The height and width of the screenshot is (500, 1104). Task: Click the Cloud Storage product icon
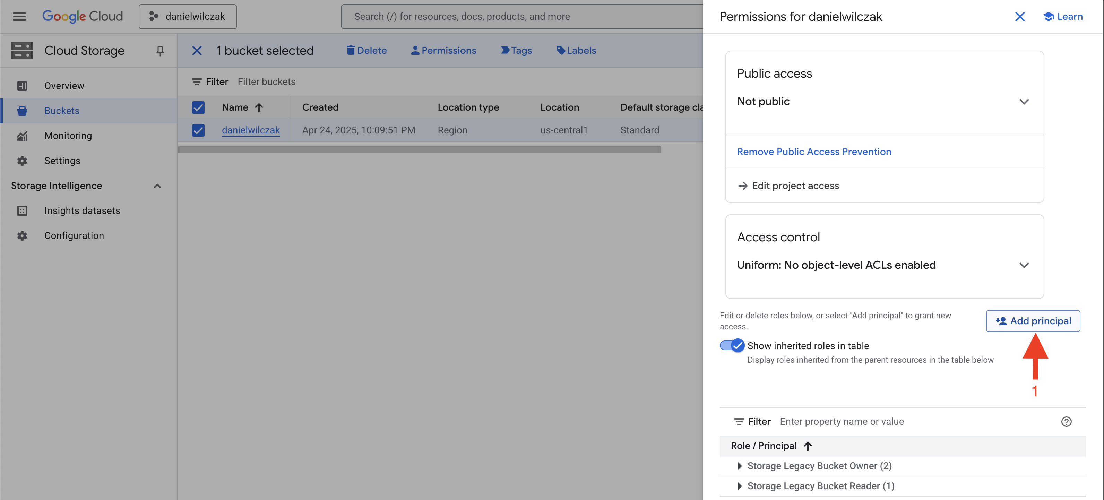[22, 51]
